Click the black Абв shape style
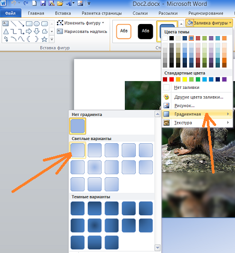The height and width of the screenshot is (253, 235). [145, 31]
